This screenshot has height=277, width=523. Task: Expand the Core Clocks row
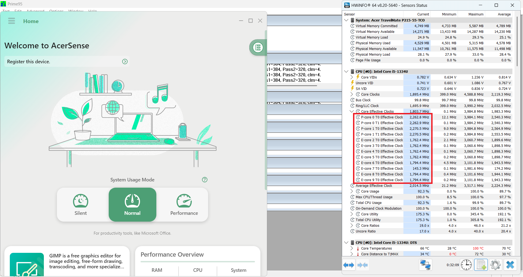click(x=352, y=94)
